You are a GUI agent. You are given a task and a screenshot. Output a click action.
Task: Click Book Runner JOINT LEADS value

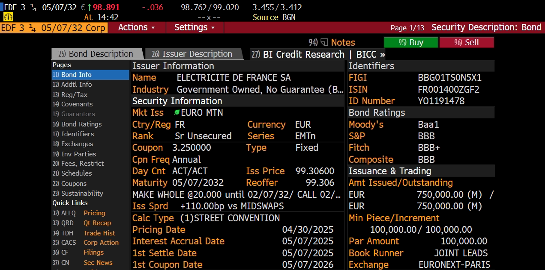click(x=461, y=253)
